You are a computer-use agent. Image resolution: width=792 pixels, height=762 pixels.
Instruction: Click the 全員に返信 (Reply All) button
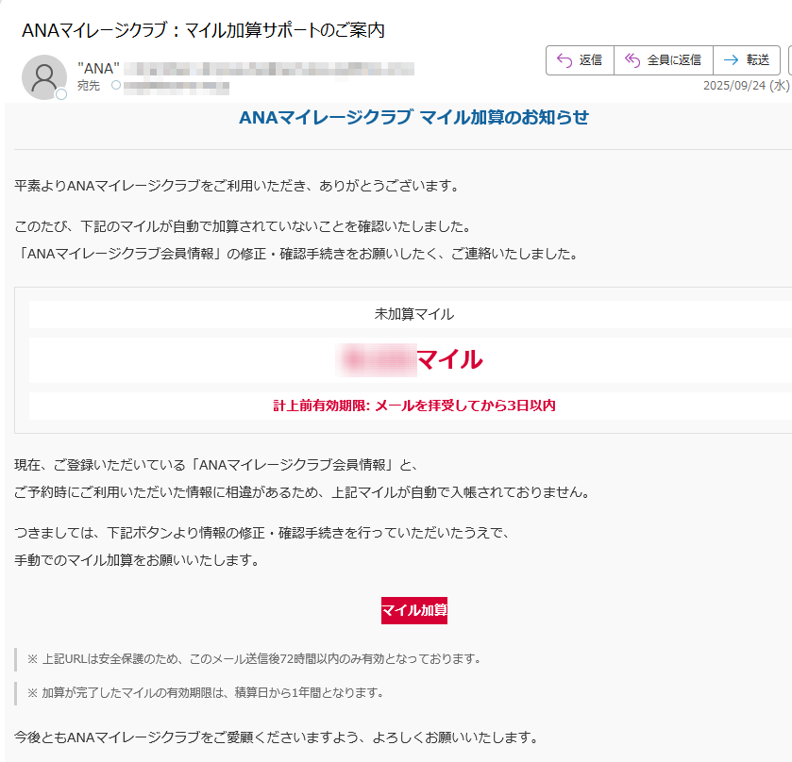663,60
